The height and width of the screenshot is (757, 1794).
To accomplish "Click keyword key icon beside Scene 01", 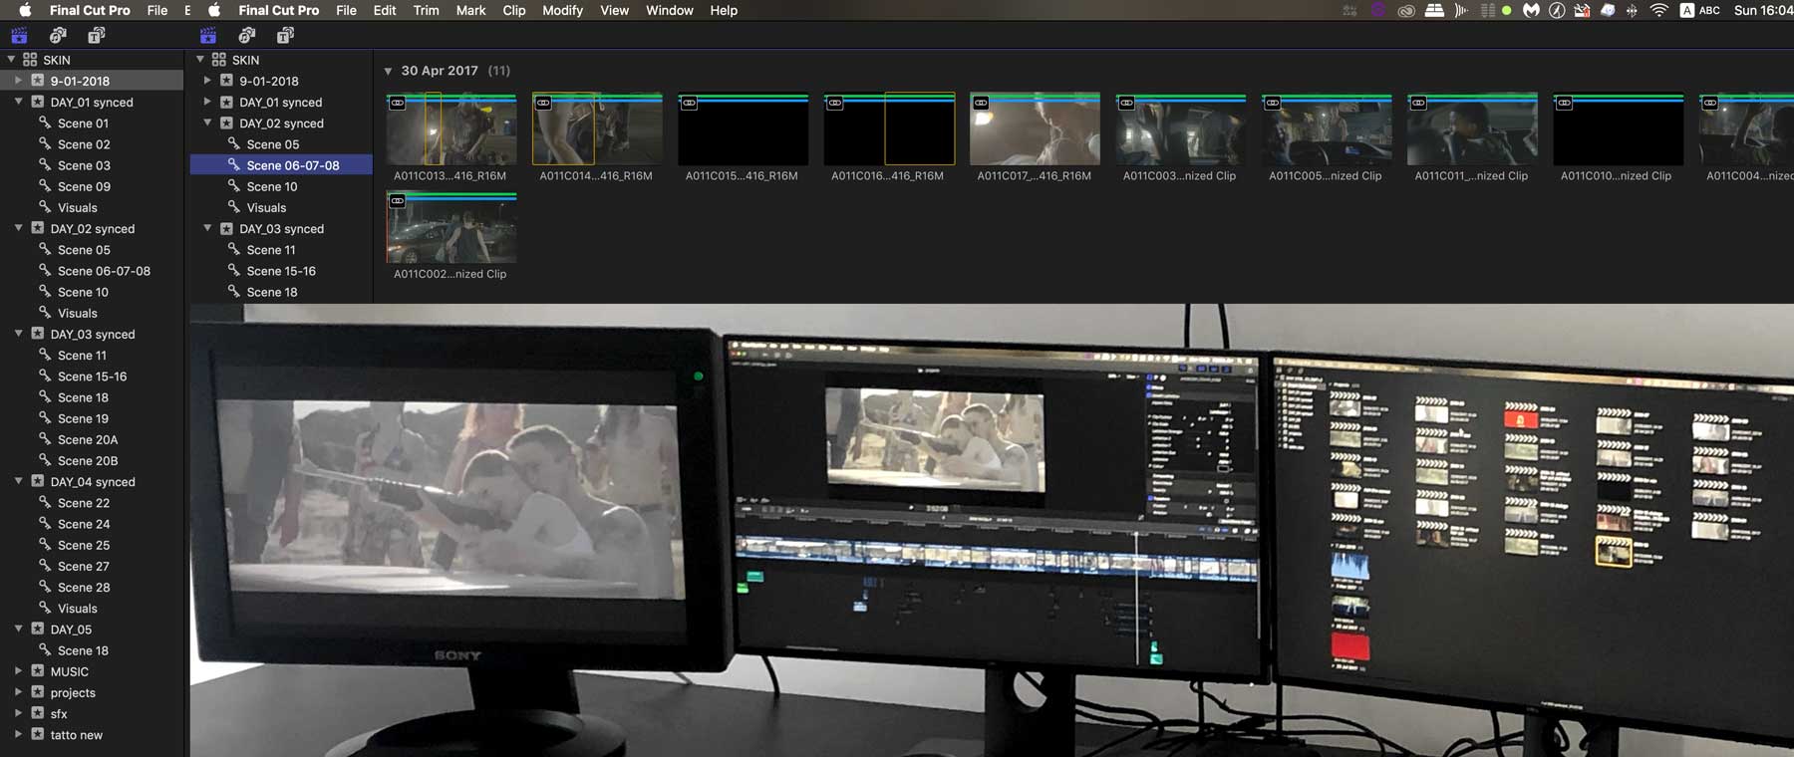I will (45, 123).
